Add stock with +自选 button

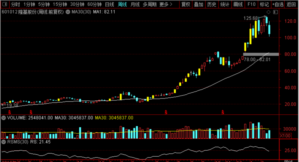click(278, 5)
